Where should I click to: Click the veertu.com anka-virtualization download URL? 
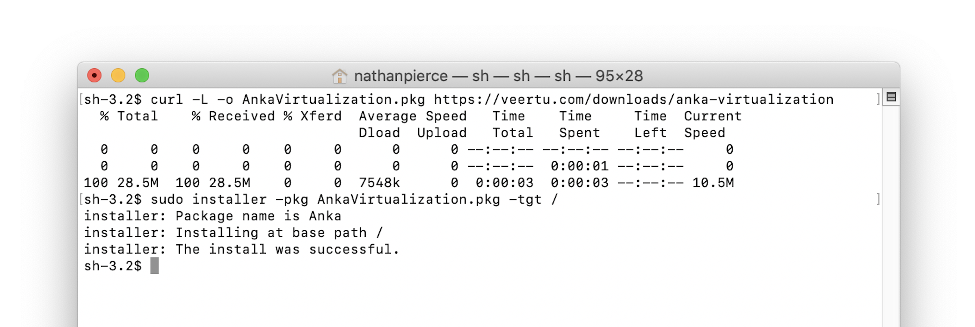point(632,99)
